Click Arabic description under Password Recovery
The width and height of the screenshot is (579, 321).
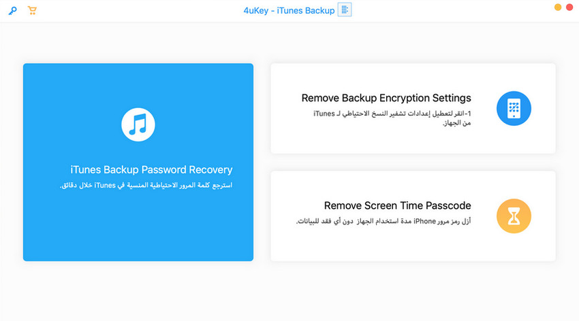146,185
